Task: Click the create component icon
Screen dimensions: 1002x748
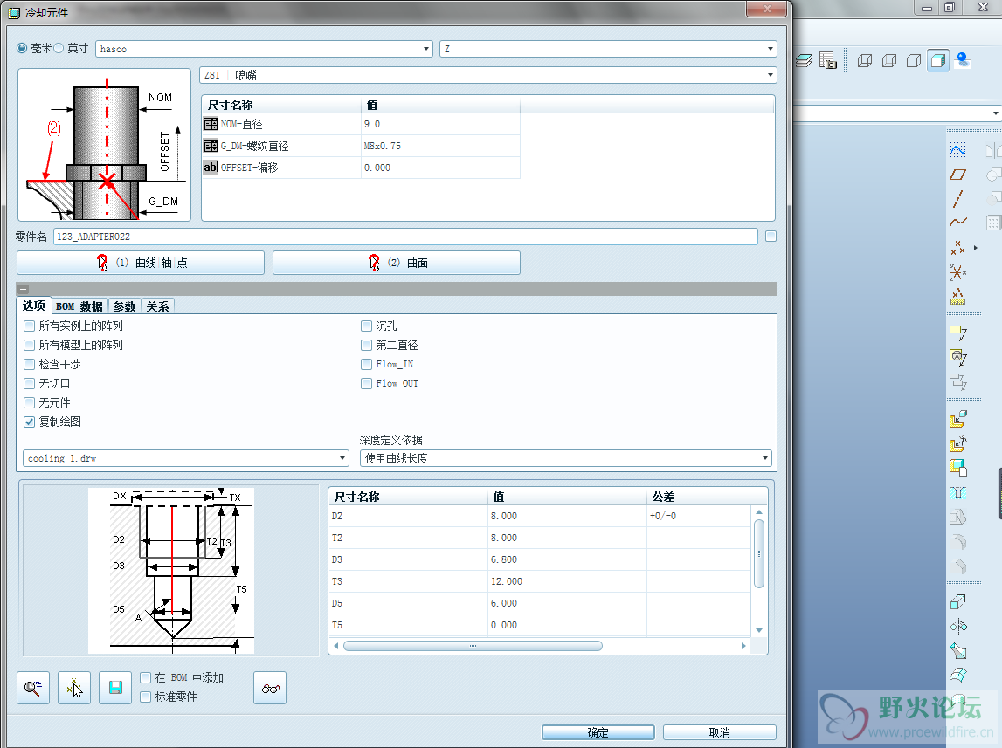Action: tap(957, 443)
